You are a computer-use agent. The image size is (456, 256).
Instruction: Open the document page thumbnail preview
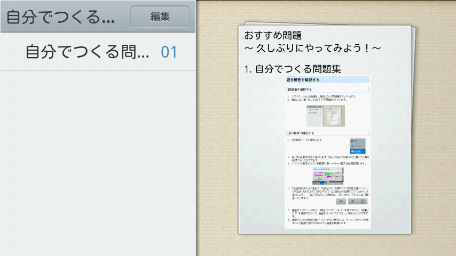point(328,152)
